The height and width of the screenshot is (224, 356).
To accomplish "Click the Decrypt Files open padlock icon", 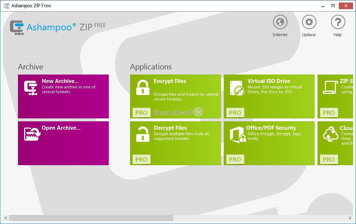I will coord(143,134).
